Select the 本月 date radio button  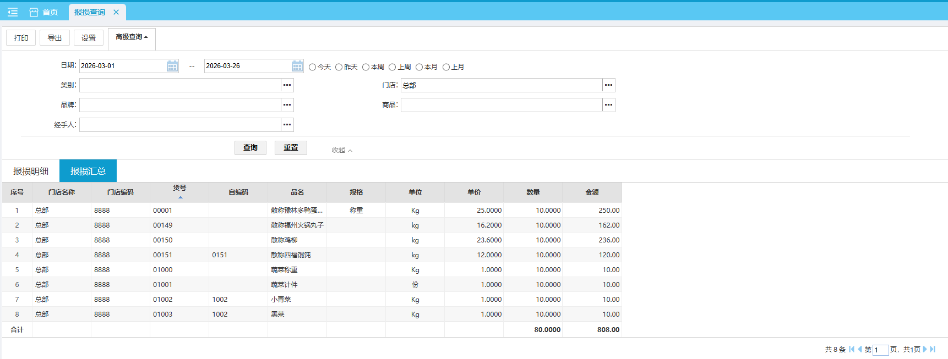pos(419,67)
